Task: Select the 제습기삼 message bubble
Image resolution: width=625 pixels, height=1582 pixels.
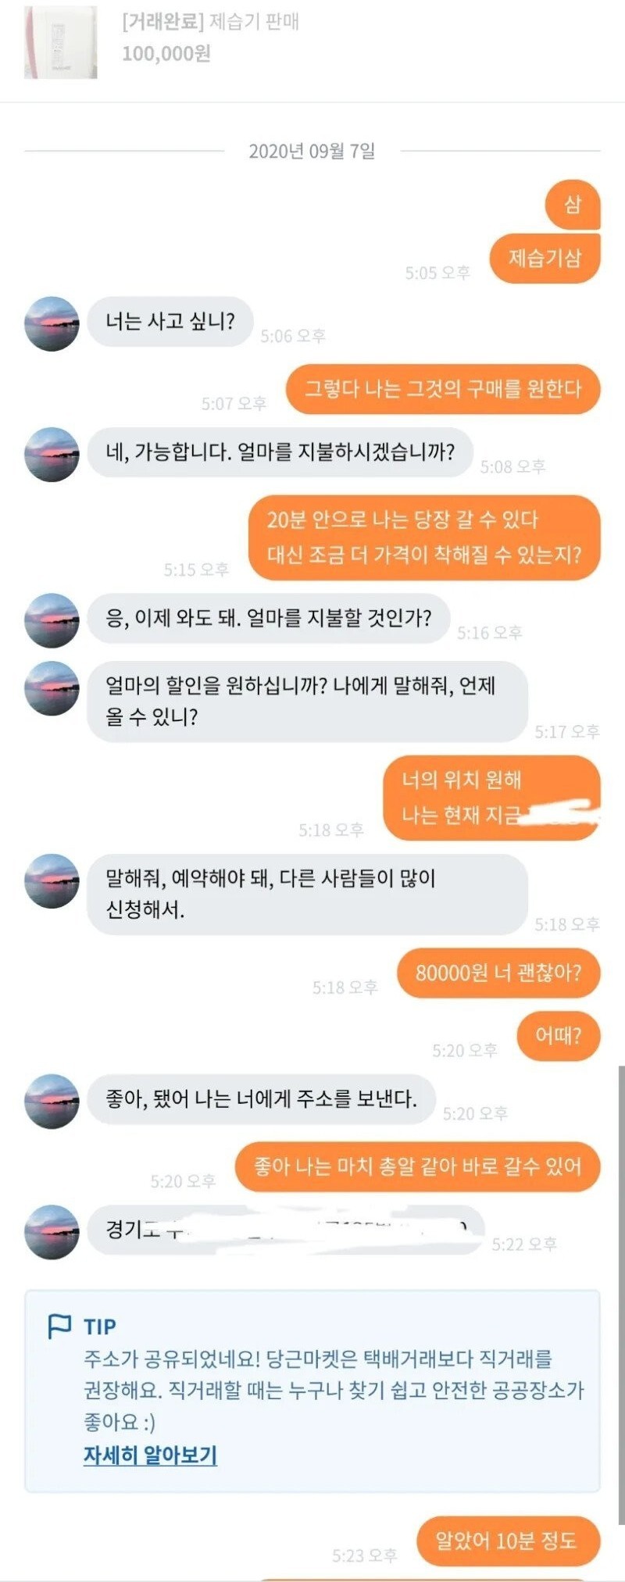Action: tap(545, 258)
